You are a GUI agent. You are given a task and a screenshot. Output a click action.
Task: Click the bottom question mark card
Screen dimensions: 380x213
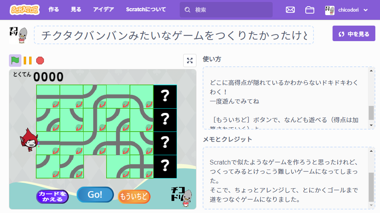165,166
